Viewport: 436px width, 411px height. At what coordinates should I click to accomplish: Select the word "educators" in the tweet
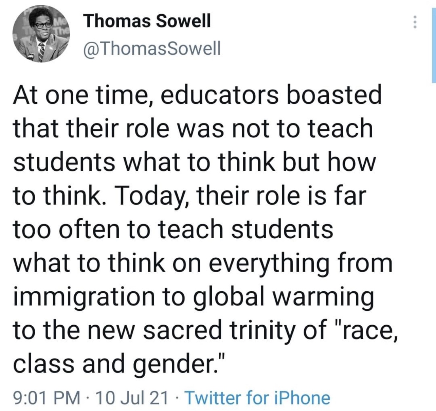(x=218, y=95)
